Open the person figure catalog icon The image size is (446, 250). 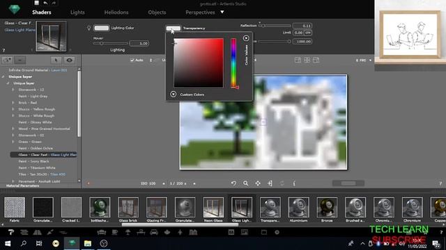tap(180, 232)
